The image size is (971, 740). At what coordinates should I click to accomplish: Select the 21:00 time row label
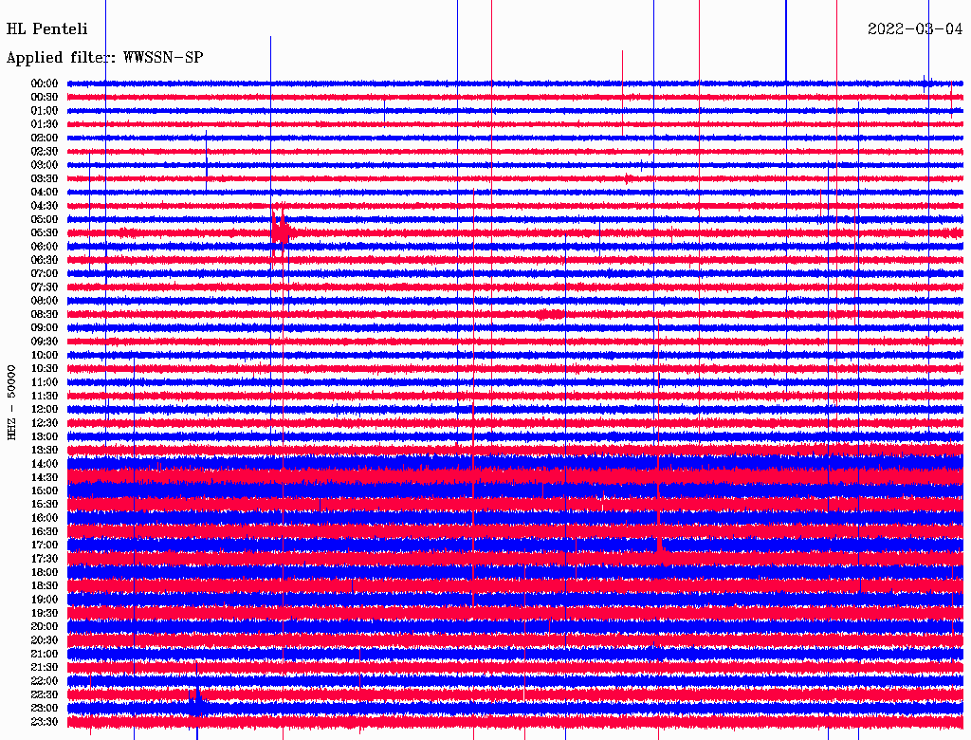click(x=45, y=654)
